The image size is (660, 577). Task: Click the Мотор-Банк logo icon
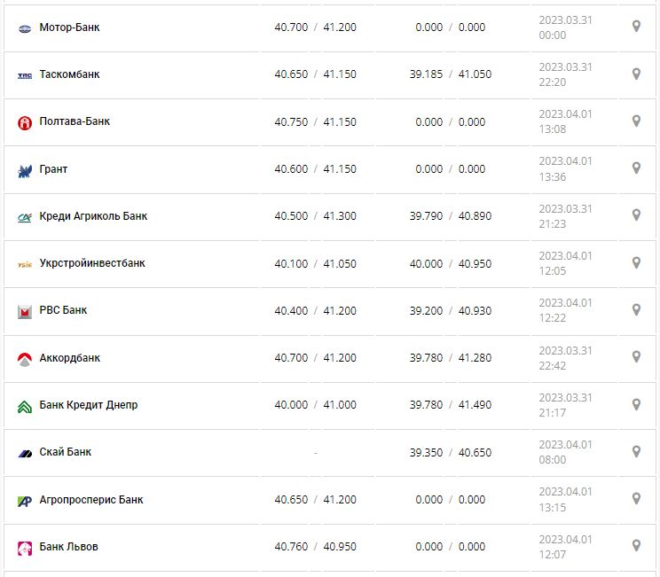(x=25, y=28)
